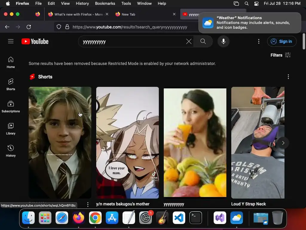Open the Help menu
This screenshot has width=306, height=230.
pos(162,3)
